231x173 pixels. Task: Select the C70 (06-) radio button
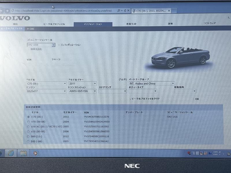pyautogui.click(x=28, y=117)
